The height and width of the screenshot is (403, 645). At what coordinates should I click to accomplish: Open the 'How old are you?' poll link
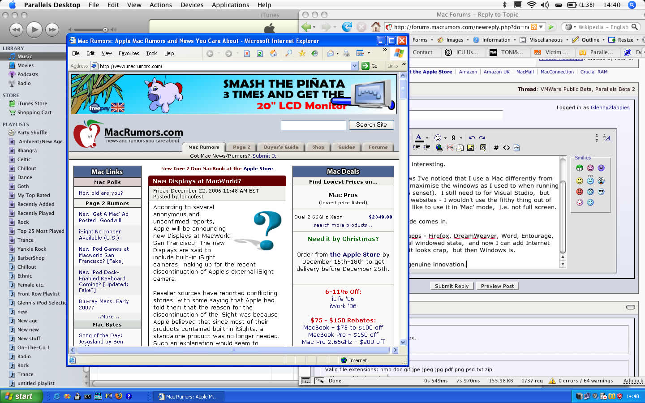click(101, 193)
